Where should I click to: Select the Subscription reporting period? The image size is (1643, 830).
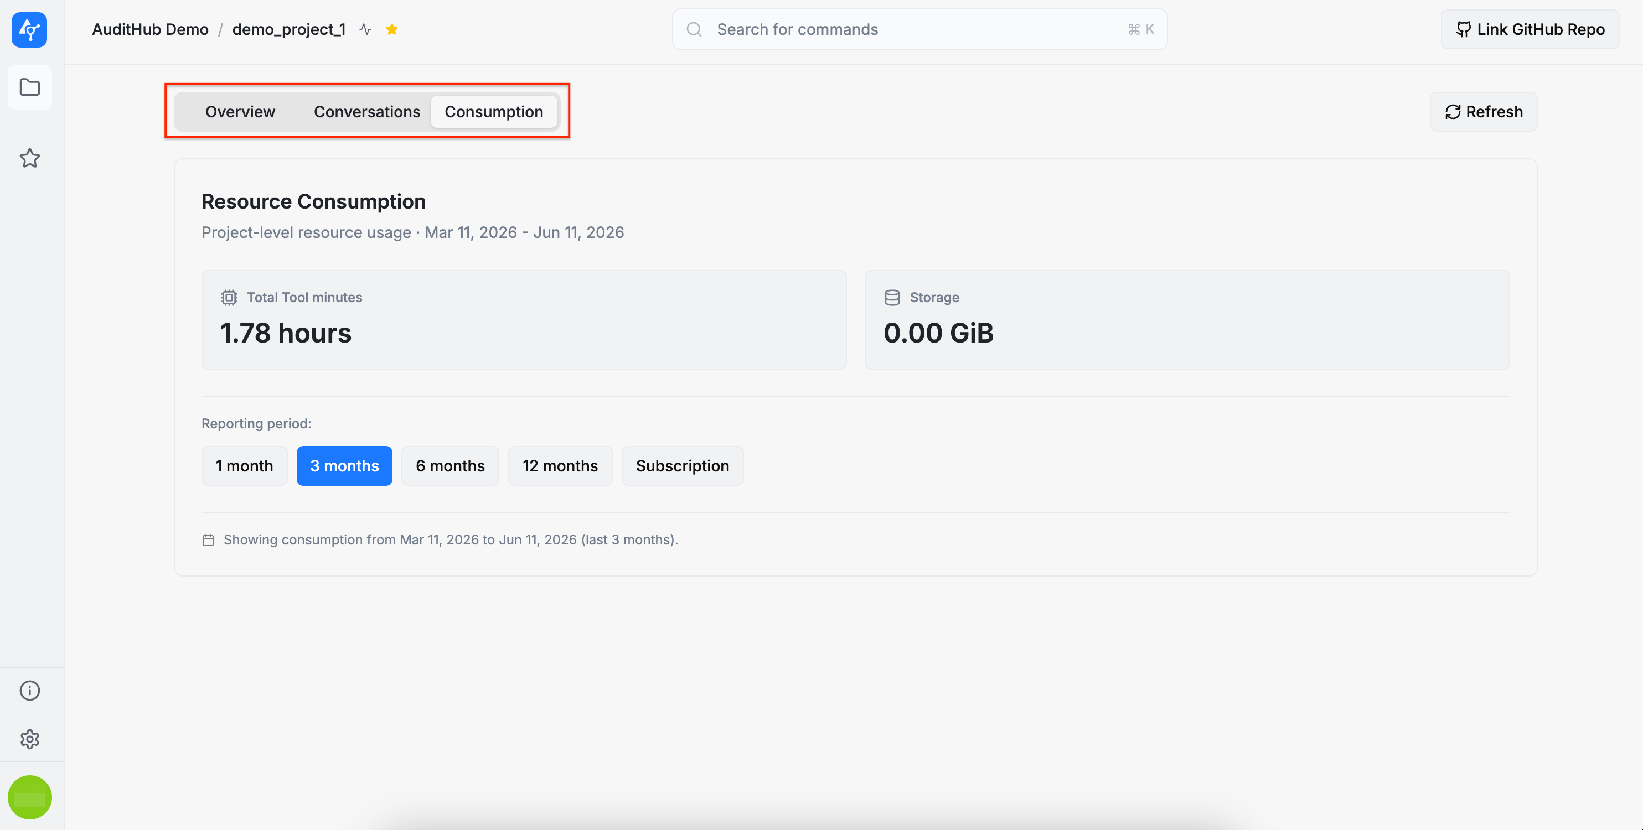click(682, 465)
